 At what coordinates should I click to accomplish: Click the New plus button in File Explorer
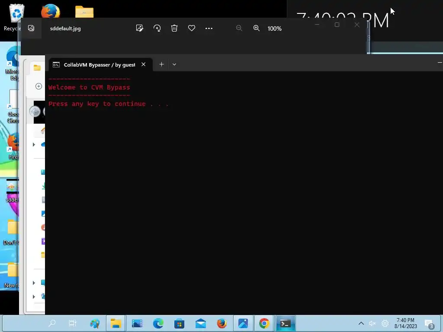(39, 86)
